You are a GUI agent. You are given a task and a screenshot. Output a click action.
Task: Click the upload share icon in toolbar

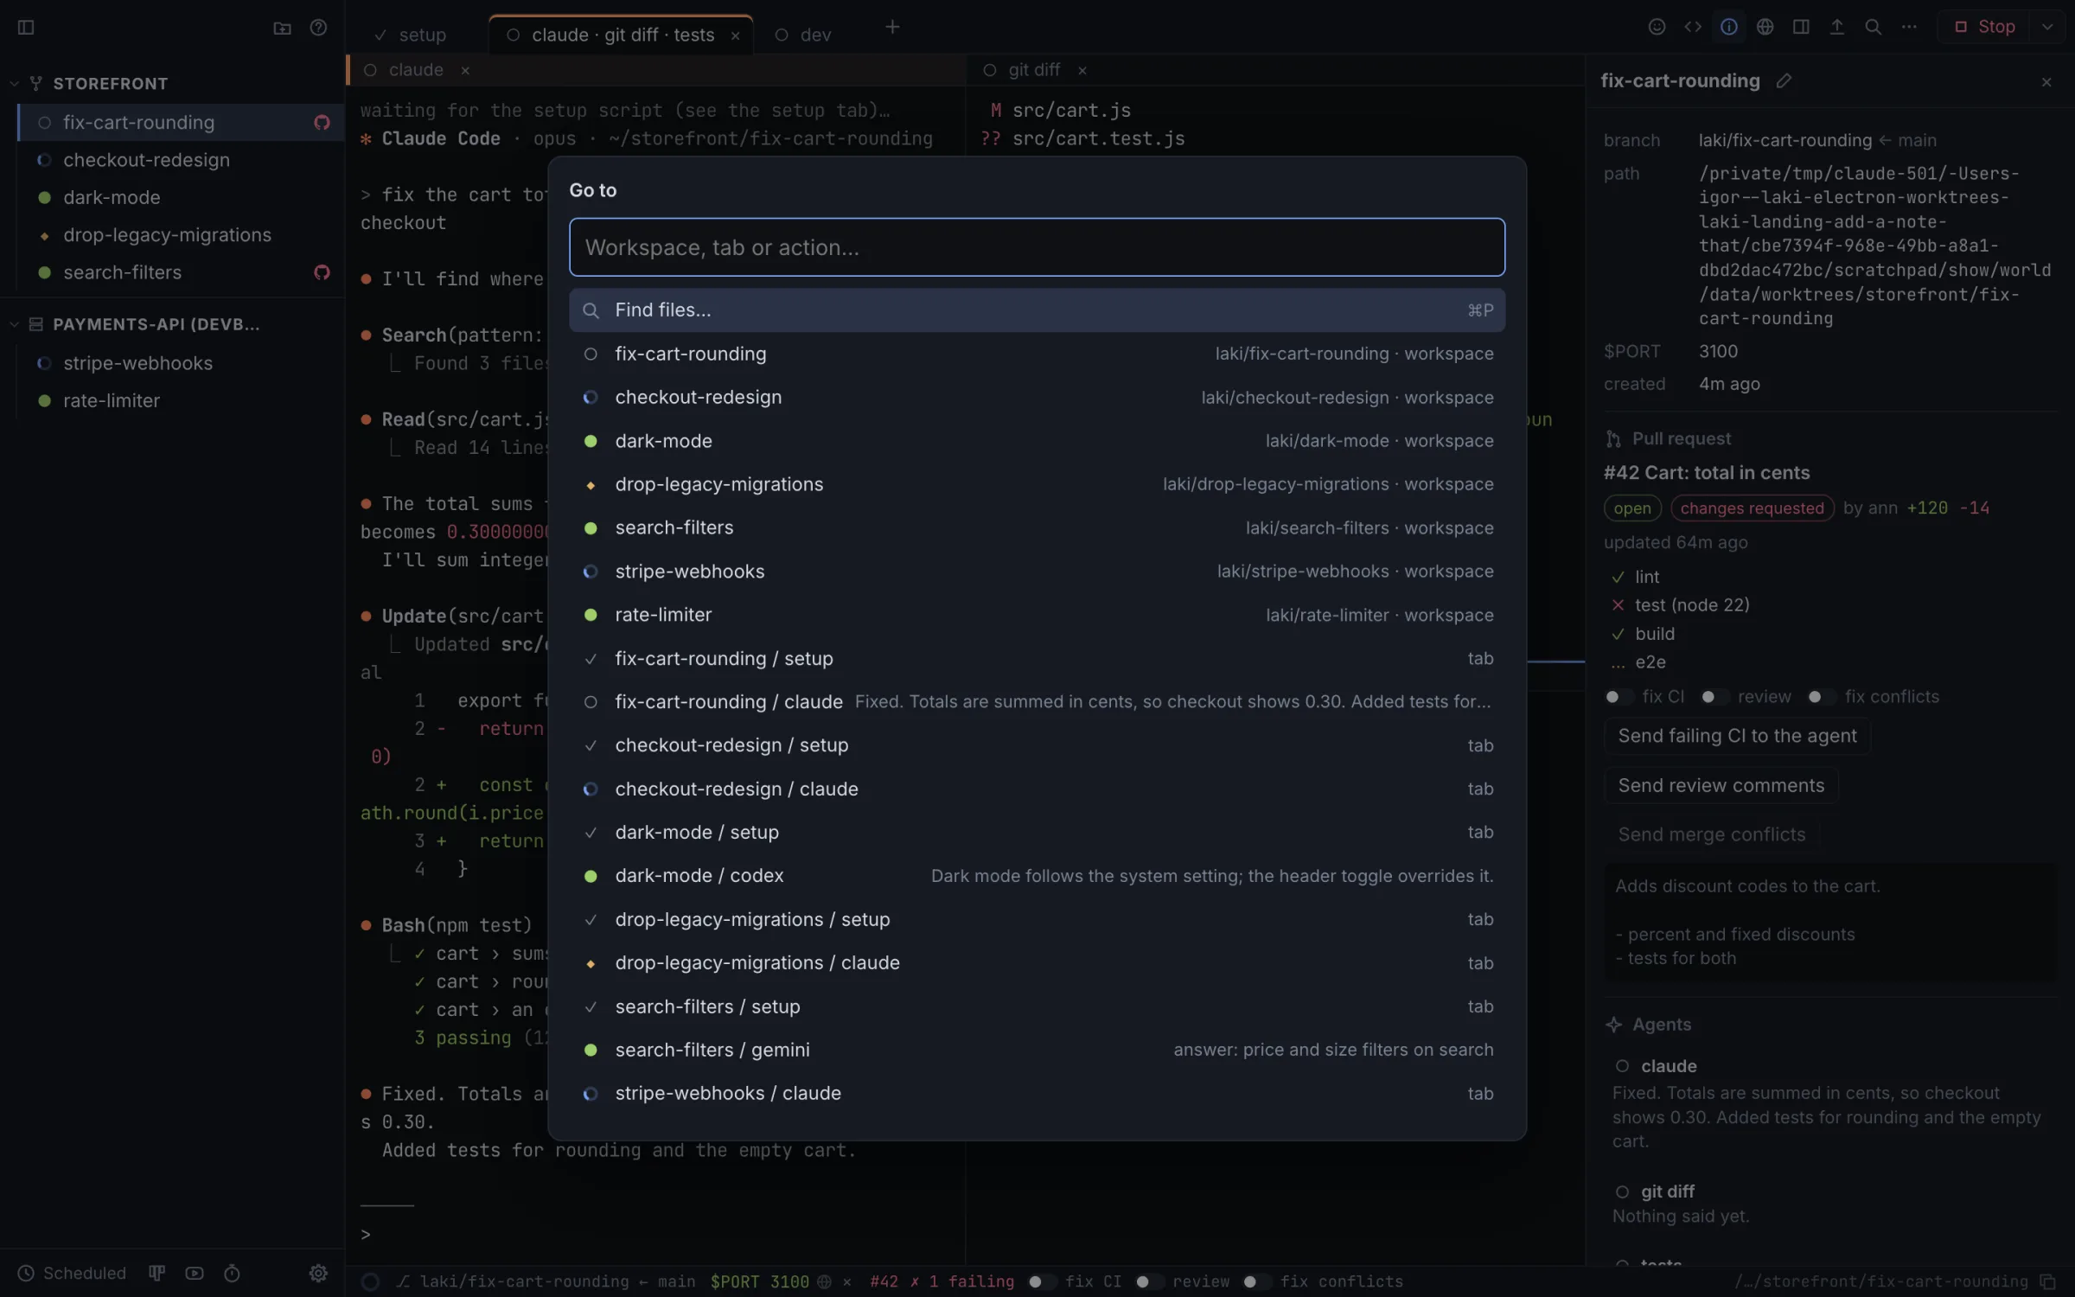click(1837, 27)
